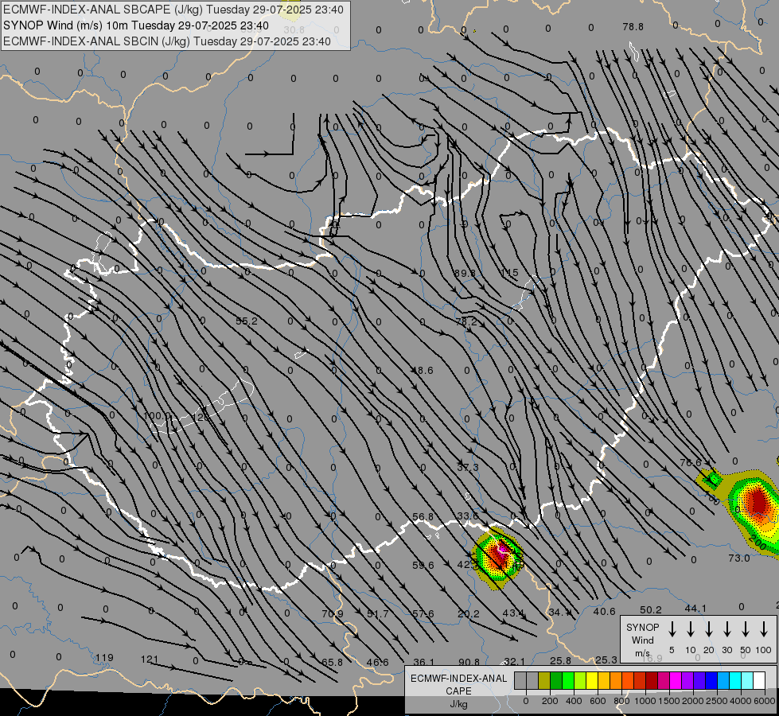Click the map value '48.6'
This screenshot has width=779, height=716.
tap(423, 370)
